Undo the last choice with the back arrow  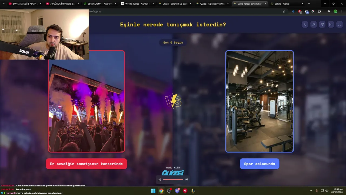(x=305, y=24)
